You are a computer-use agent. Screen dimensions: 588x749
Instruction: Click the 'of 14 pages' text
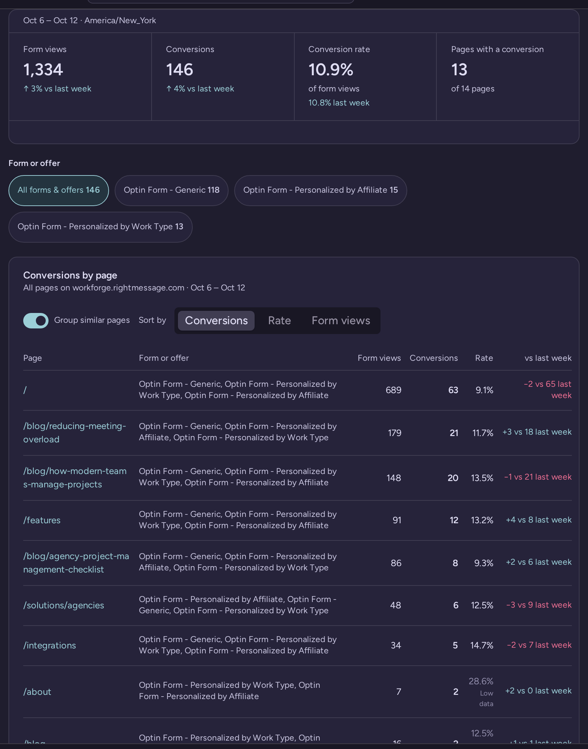pyautogui.click(x=473, y=89)
